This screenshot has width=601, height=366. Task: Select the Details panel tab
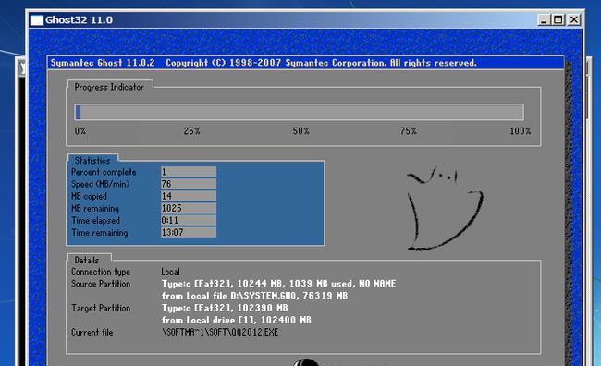click(x=87, y=261)
